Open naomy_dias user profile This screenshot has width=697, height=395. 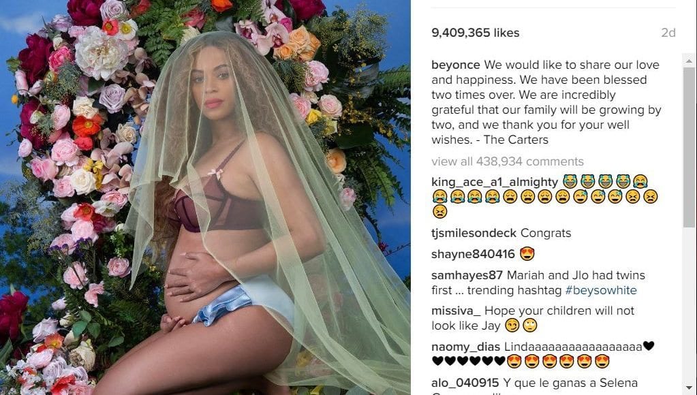(x=466, y=347)
